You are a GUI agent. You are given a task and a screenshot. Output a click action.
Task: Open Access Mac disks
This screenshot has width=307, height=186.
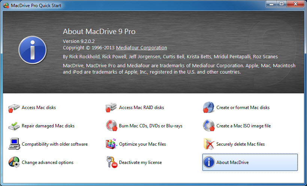pos(39,108)
